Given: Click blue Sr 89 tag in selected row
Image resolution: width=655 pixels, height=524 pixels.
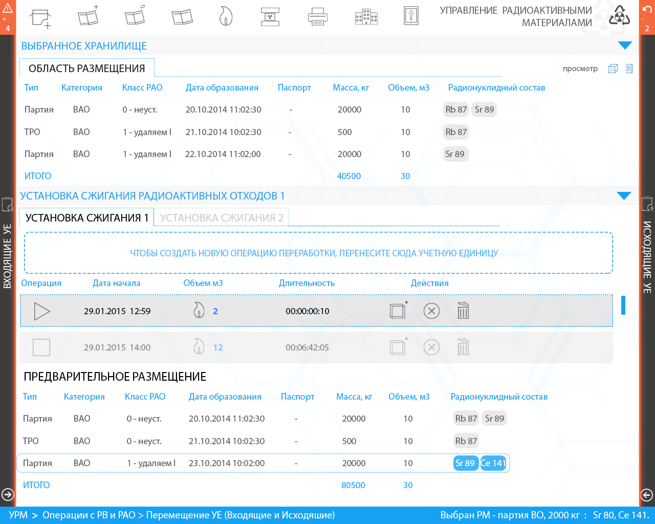Looking at the screenshot, I should pyautogui.click(x=465, y=463).
